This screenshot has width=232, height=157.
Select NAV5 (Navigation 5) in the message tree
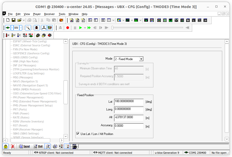(x=25, y=81)
